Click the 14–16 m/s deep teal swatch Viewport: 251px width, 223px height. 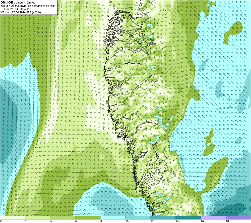click(188, 217)
